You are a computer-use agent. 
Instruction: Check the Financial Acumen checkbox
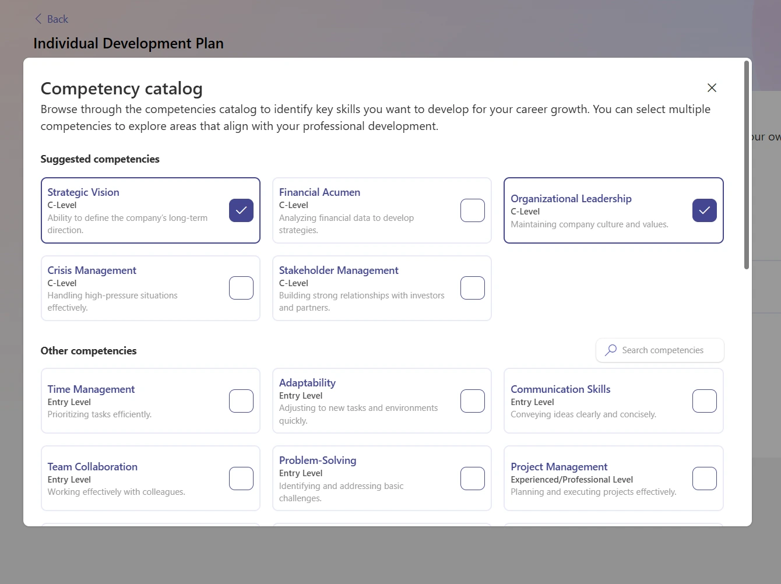[x=473, y=210]
